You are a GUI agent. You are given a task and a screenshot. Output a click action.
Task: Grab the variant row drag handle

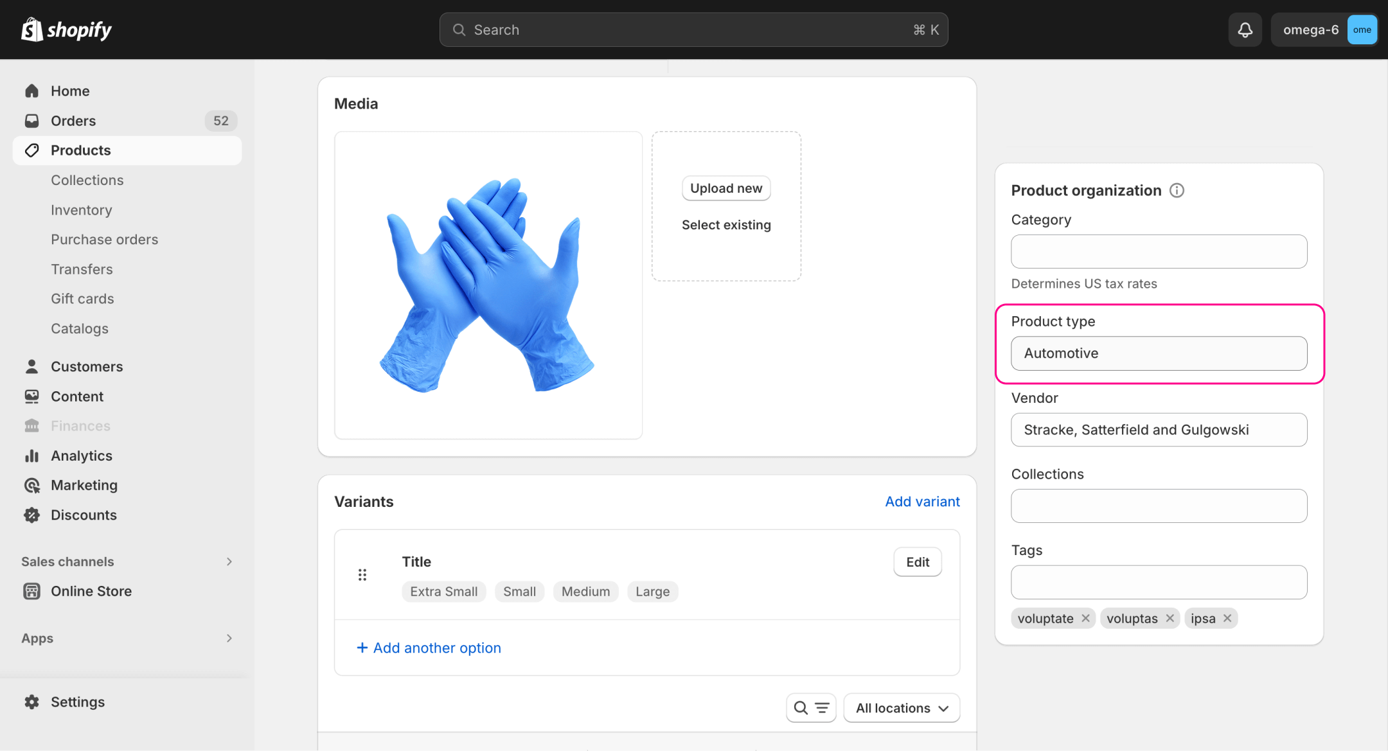(362, 574)
